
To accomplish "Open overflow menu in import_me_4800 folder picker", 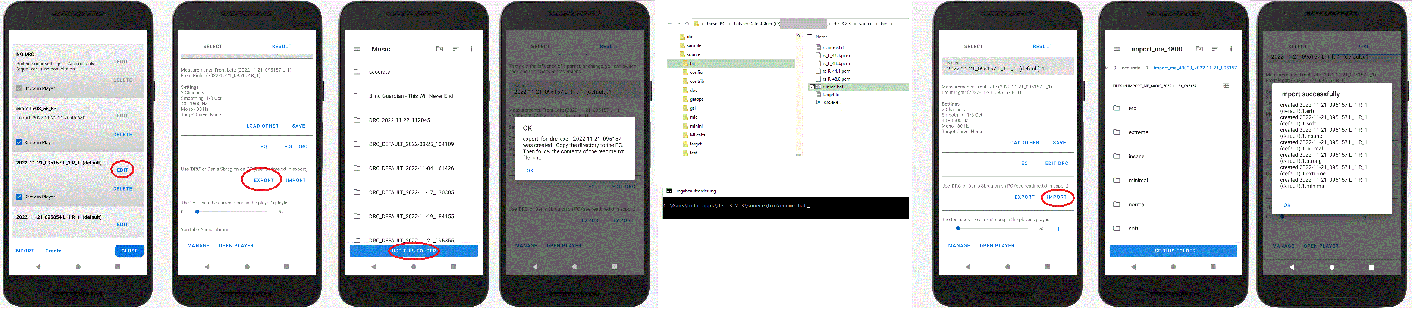I will pos(1231,50).
